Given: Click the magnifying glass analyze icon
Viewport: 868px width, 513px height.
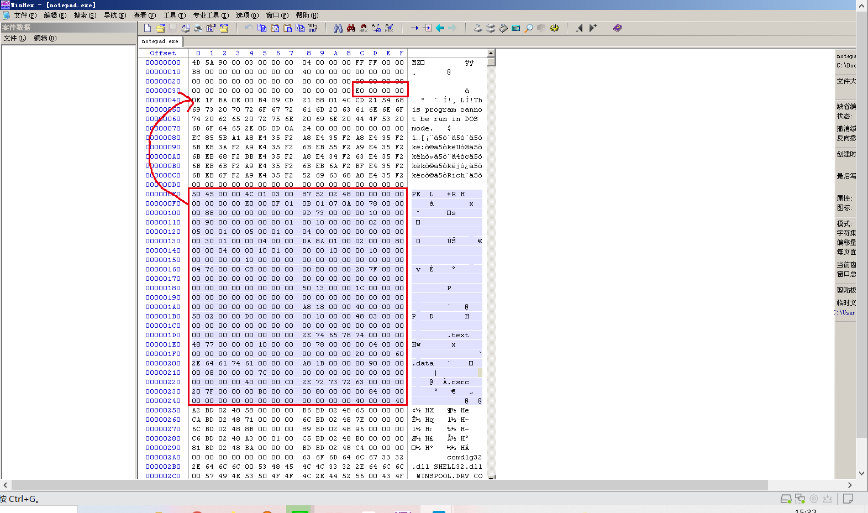Looking at the screenshot, I should (529, 28).
